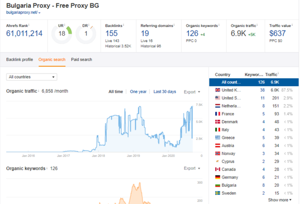The width and height of the screenshot is (300, 204).
Task: Select the Organic search tab
Action: 52,60
